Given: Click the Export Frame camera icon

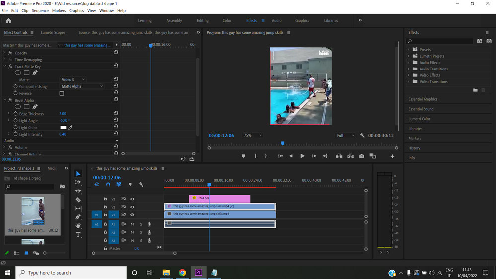Looking at the screenshot, I should (361, 156).
